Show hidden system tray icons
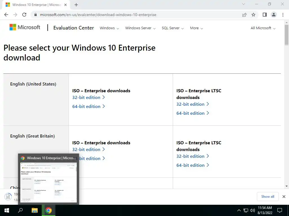Viewport: 289px width, 216px height. click(x=239, y=210)
